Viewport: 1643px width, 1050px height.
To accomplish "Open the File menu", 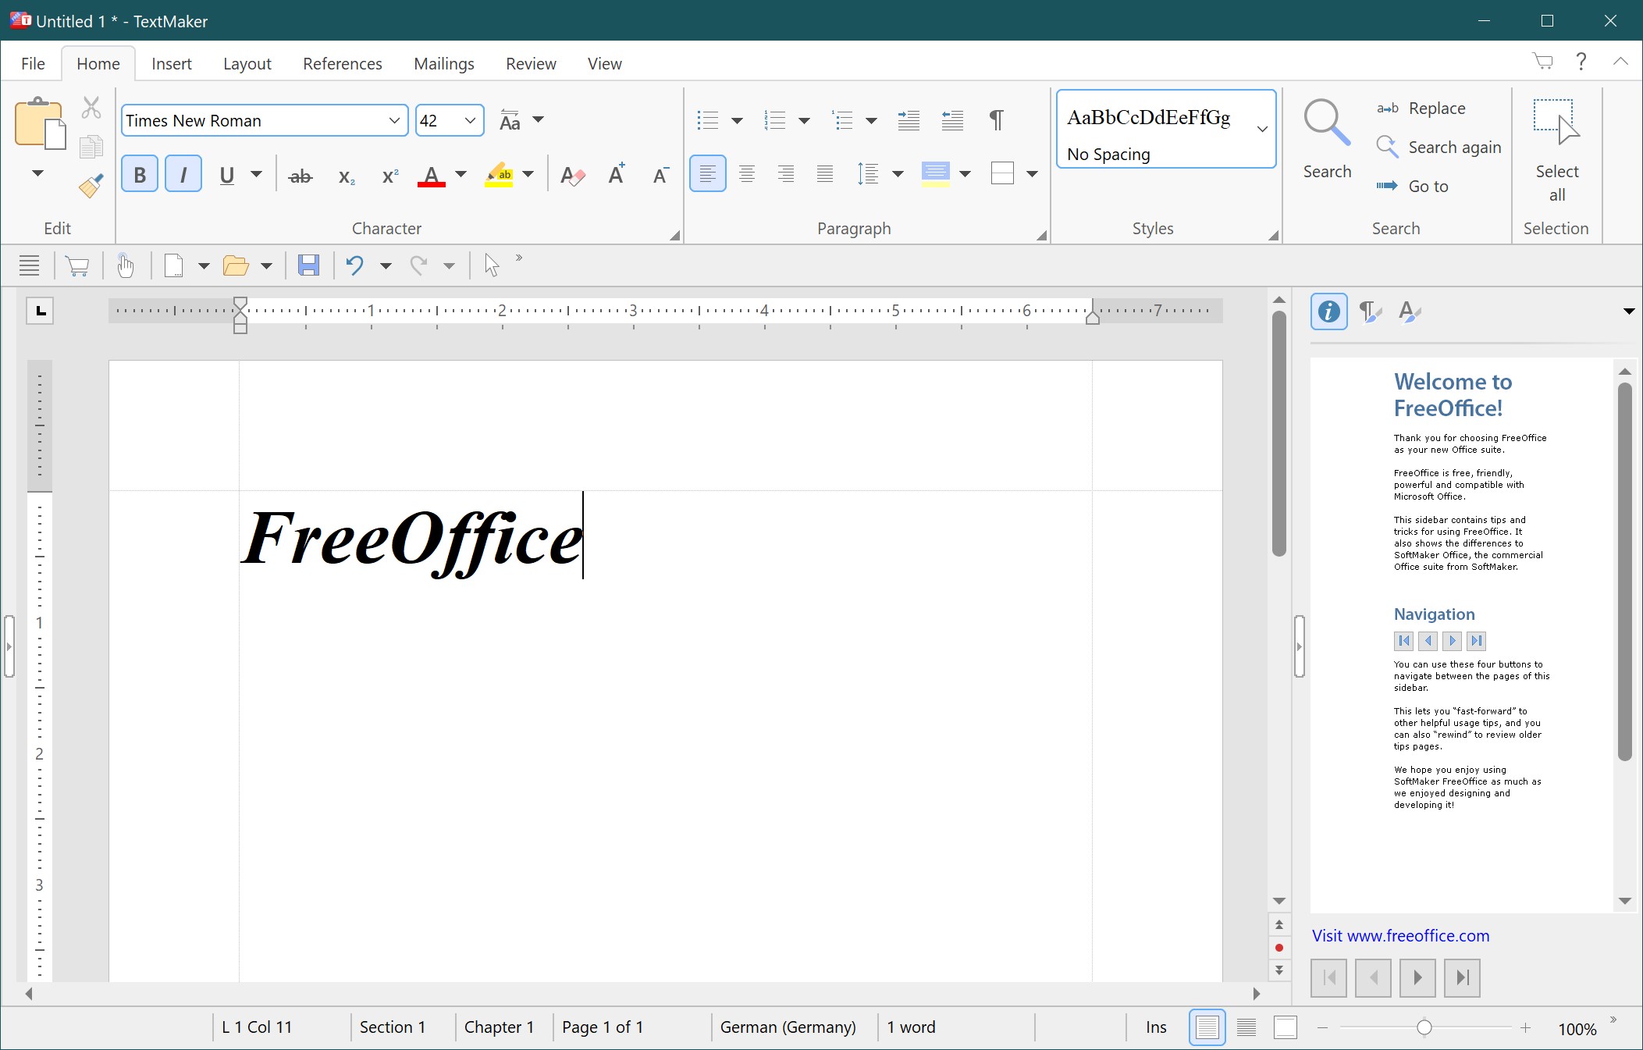I will pos(33,63).
